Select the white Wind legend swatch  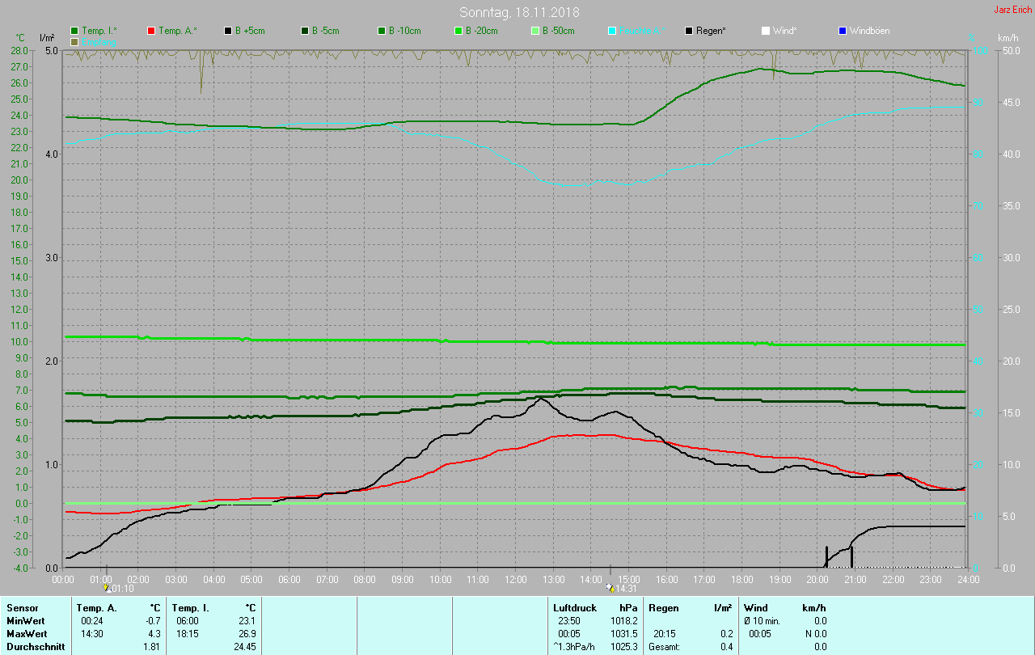(766, 31)
